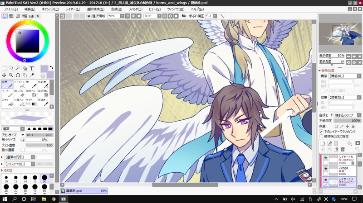Choose the バケツ bucket fill tool

click(x=7, y=103)
